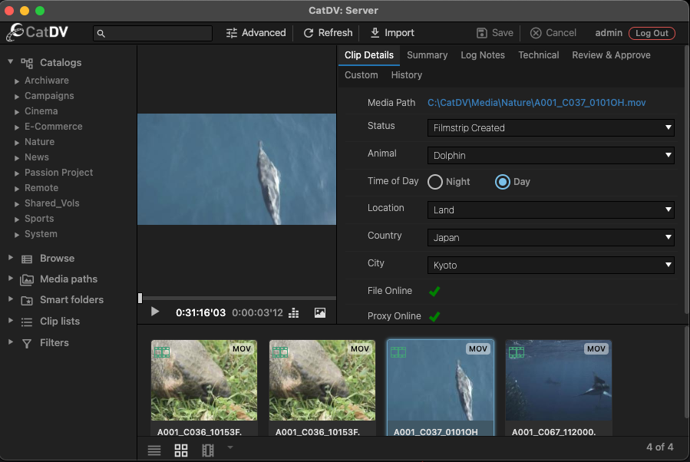Click the Browse table icon
Image resolution: width=690 pixels, height=462 pixels.
coord(27,259)
